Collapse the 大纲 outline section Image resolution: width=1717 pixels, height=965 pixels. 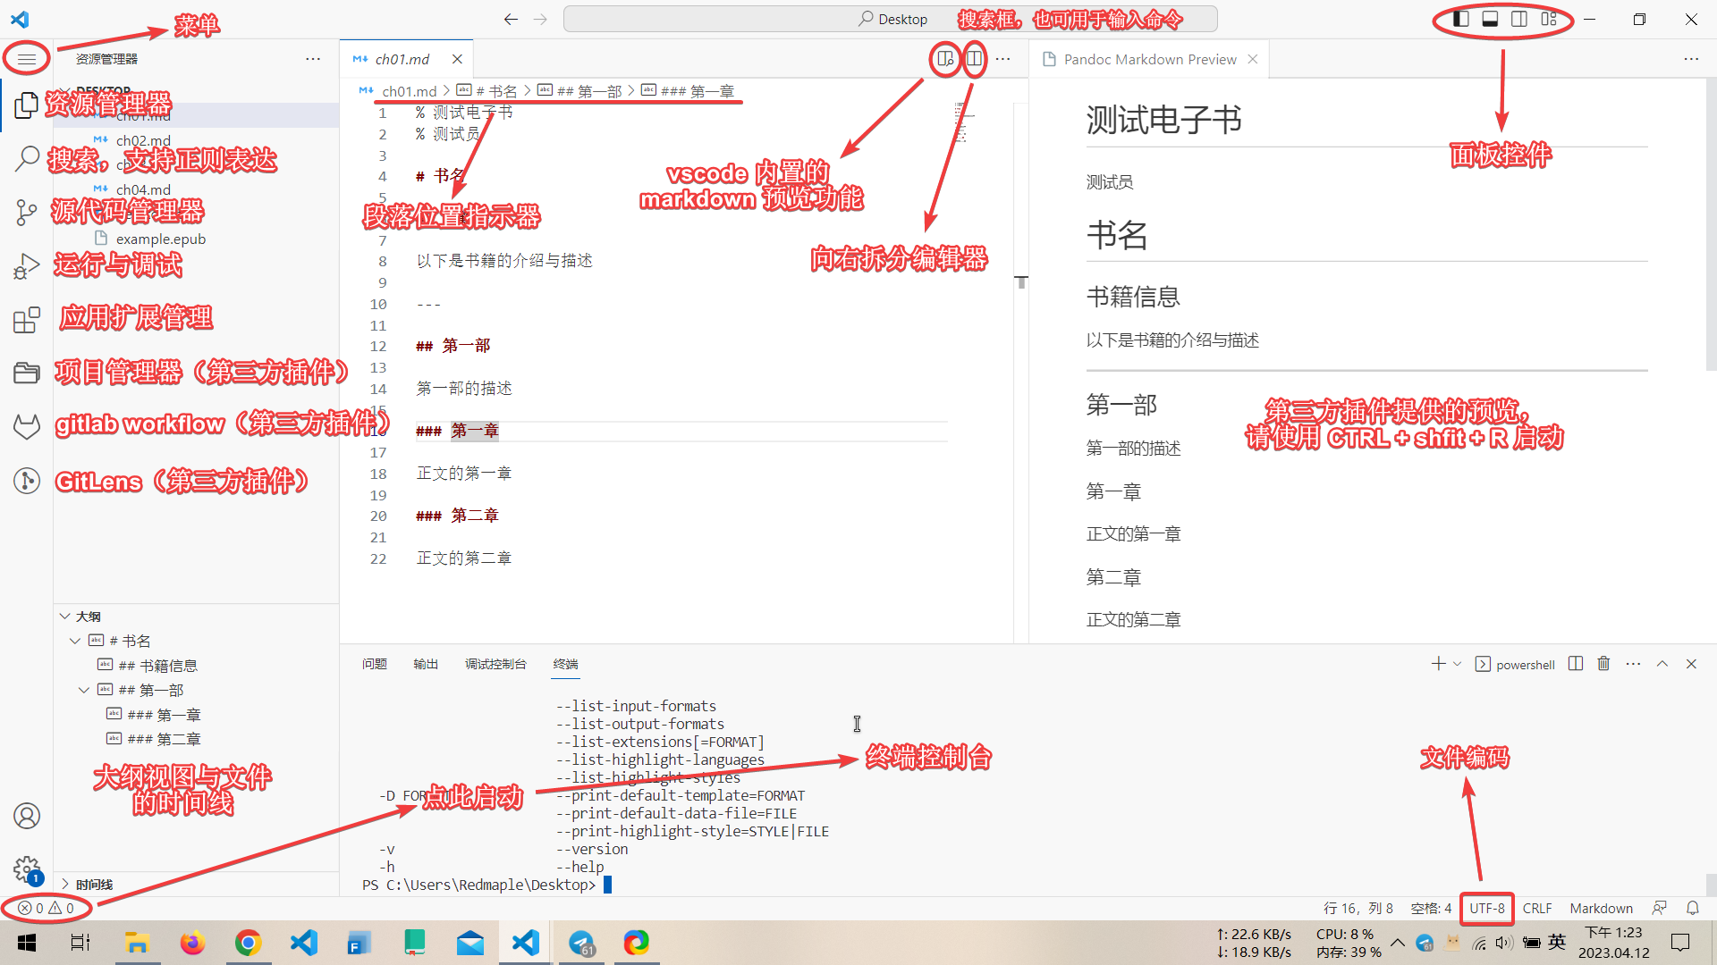pyautogui.click(x=65, y=617)
